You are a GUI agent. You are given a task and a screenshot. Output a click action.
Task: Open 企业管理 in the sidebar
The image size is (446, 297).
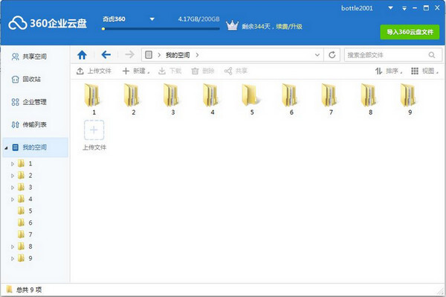point(29,102)
